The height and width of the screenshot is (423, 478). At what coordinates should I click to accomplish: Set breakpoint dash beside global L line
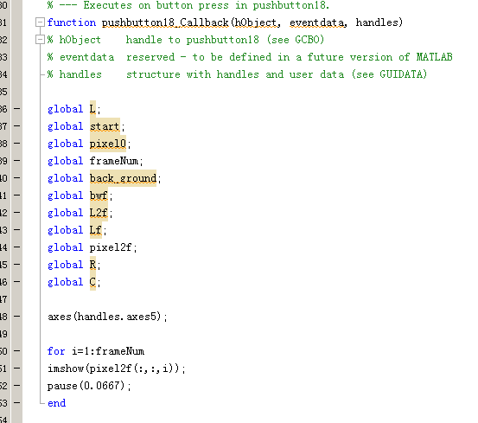(16, 109)
